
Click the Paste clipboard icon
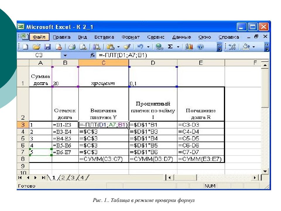pyautogui.click(x=110, y=47)
